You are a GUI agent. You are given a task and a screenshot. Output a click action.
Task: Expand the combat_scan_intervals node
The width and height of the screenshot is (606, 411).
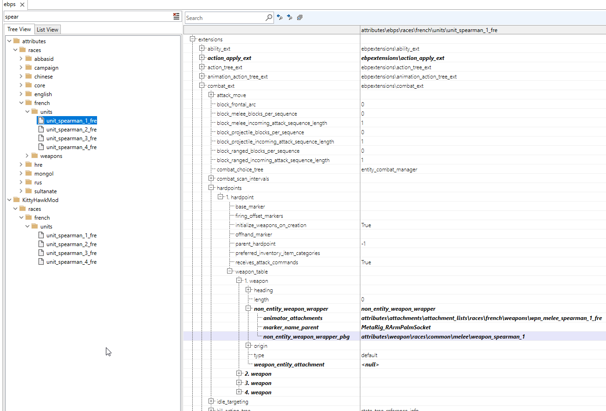point(211,178)
